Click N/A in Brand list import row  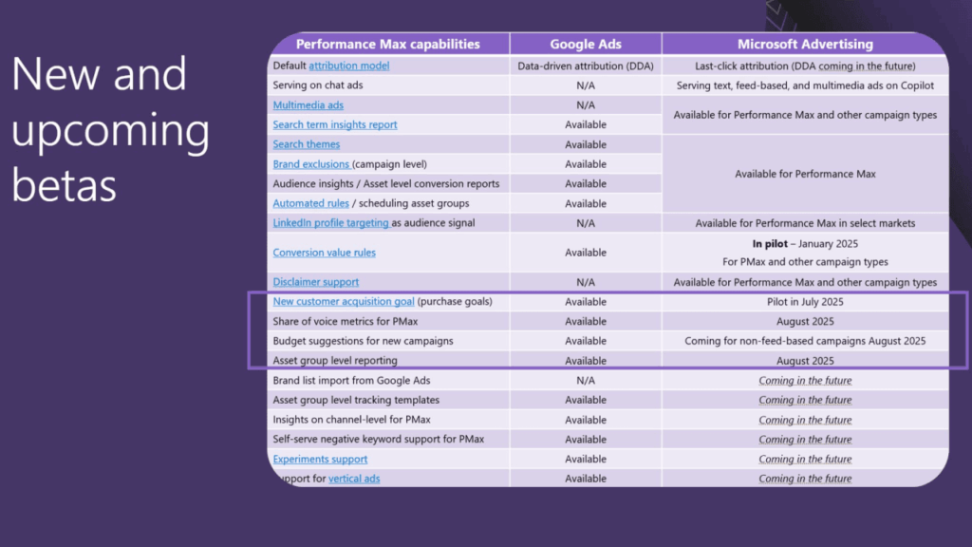[x=586, y=380]
